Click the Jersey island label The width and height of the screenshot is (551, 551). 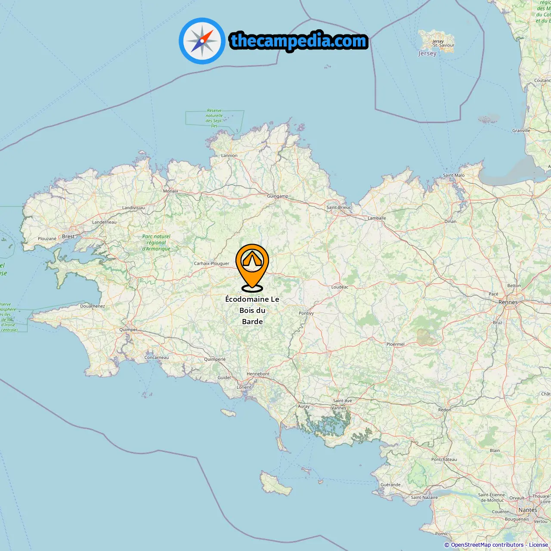[427, 53]
